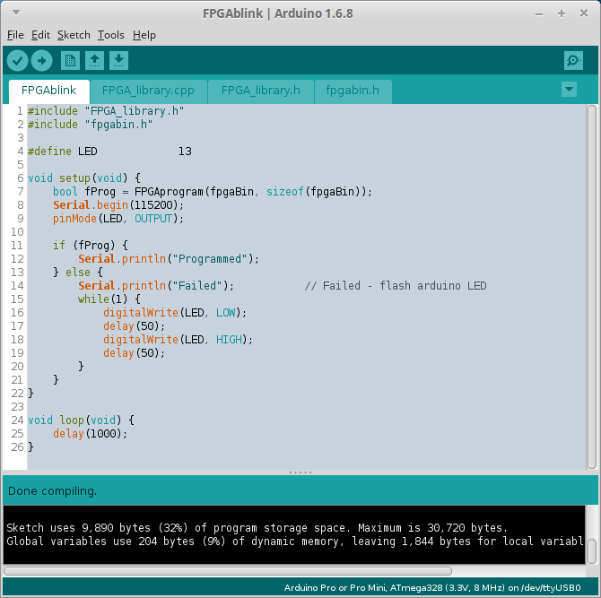Image resolution: width=601 pixels, height=598 pixels.
Task: Open a sketch using the up-arrow icon
Action: [95, 61]
